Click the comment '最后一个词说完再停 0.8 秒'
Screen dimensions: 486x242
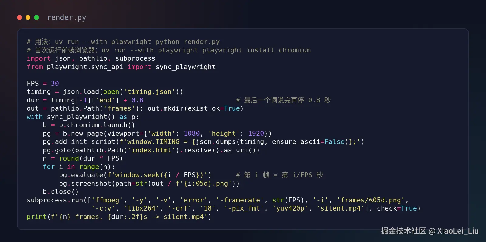tap(283, 100)
